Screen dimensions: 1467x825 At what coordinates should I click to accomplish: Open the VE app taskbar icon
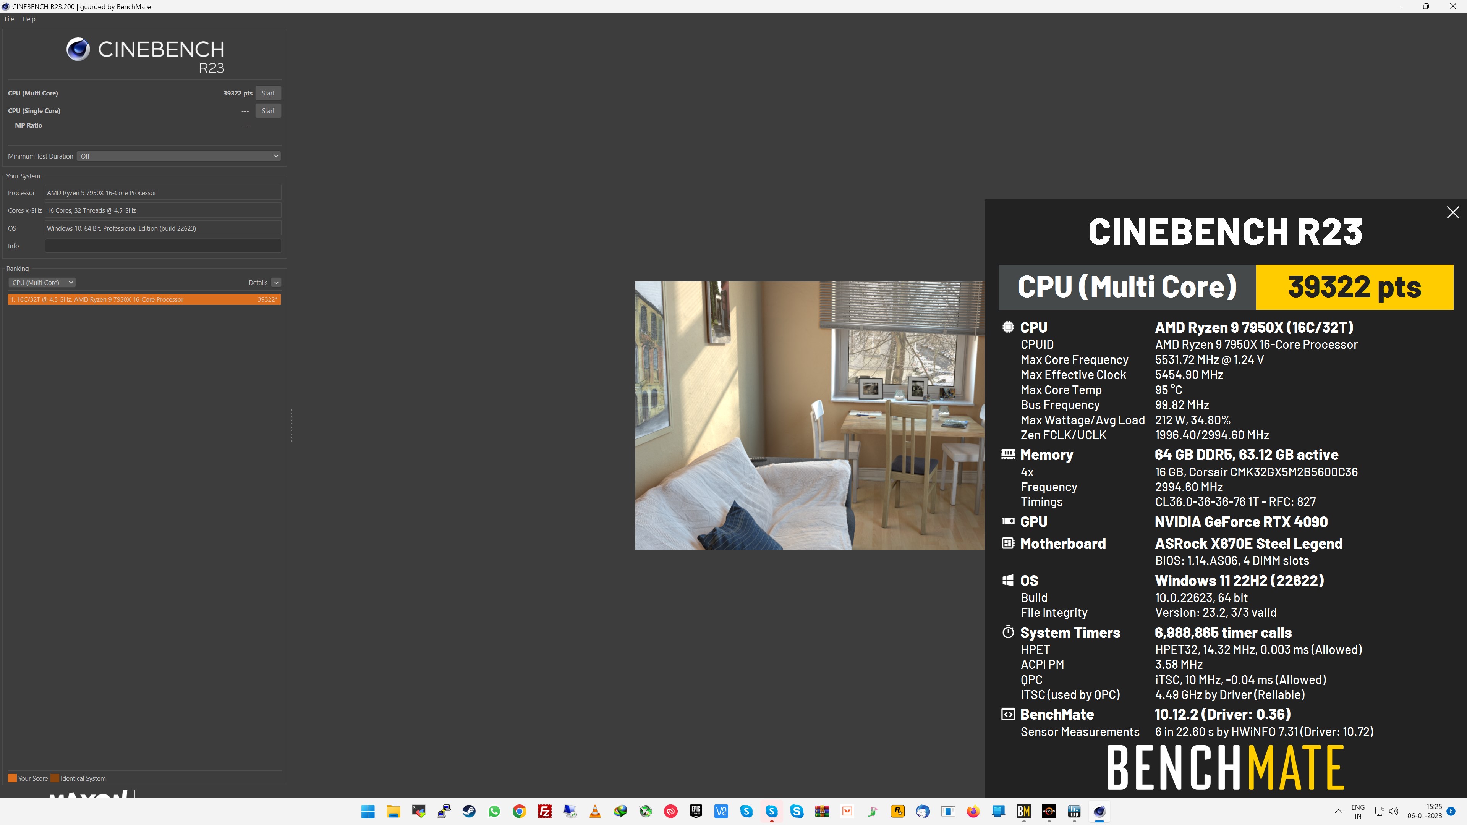click(x=721, y=811)
